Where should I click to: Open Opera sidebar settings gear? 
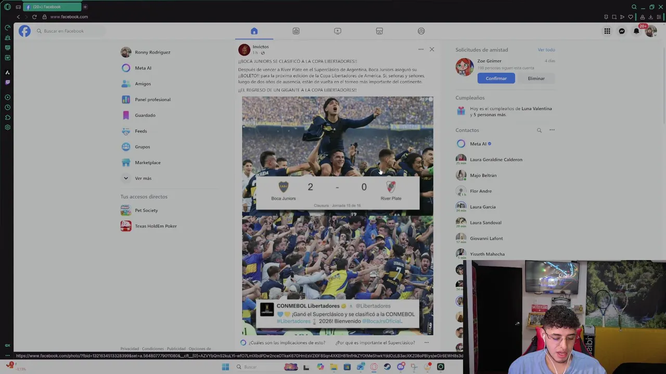click(7, 127)
